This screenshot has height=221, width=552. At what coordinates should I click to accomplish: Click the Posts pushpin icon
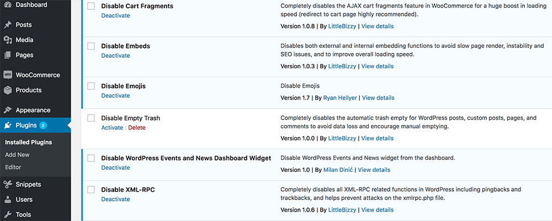8,25
